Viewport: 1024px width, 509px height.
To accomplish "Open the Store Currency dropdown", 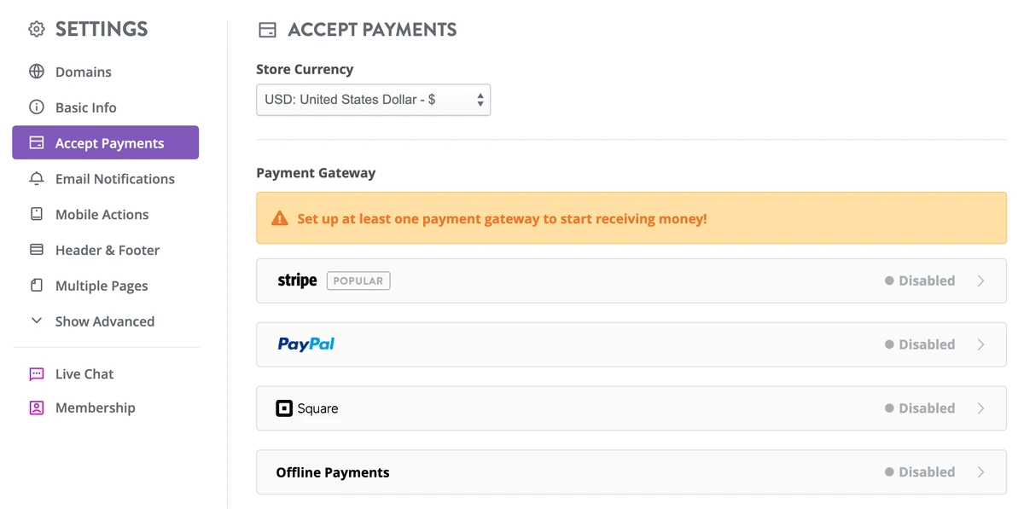I will [x=373, y=100].
